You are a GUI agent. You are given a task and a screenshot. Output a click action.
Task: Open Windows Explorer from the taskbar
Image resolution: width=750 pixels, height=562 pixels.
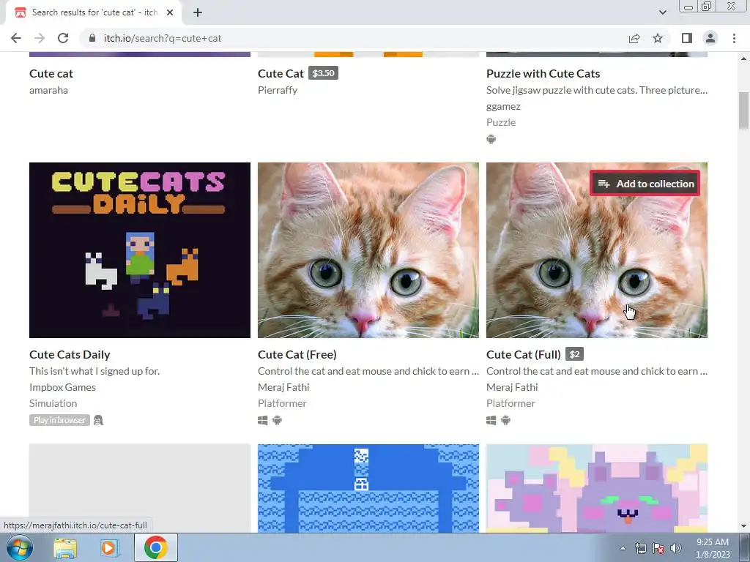65,547
